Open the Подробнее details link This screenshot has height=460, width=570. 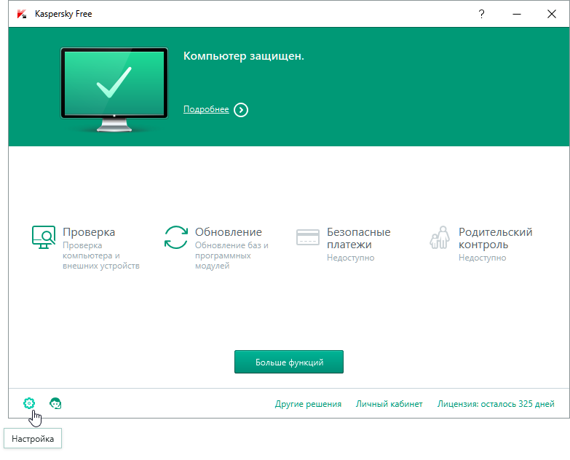(x=206, y=109)
